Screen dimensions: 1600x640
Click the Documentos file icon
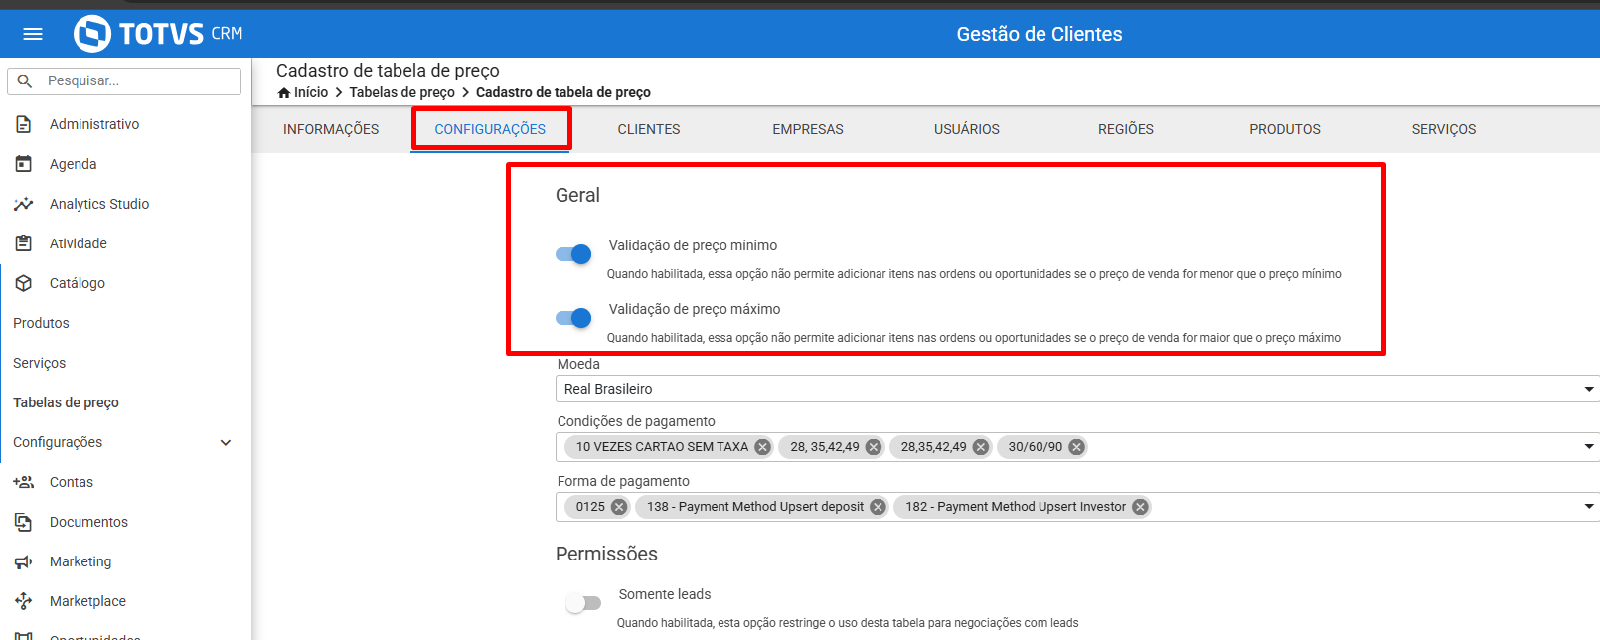24,522
